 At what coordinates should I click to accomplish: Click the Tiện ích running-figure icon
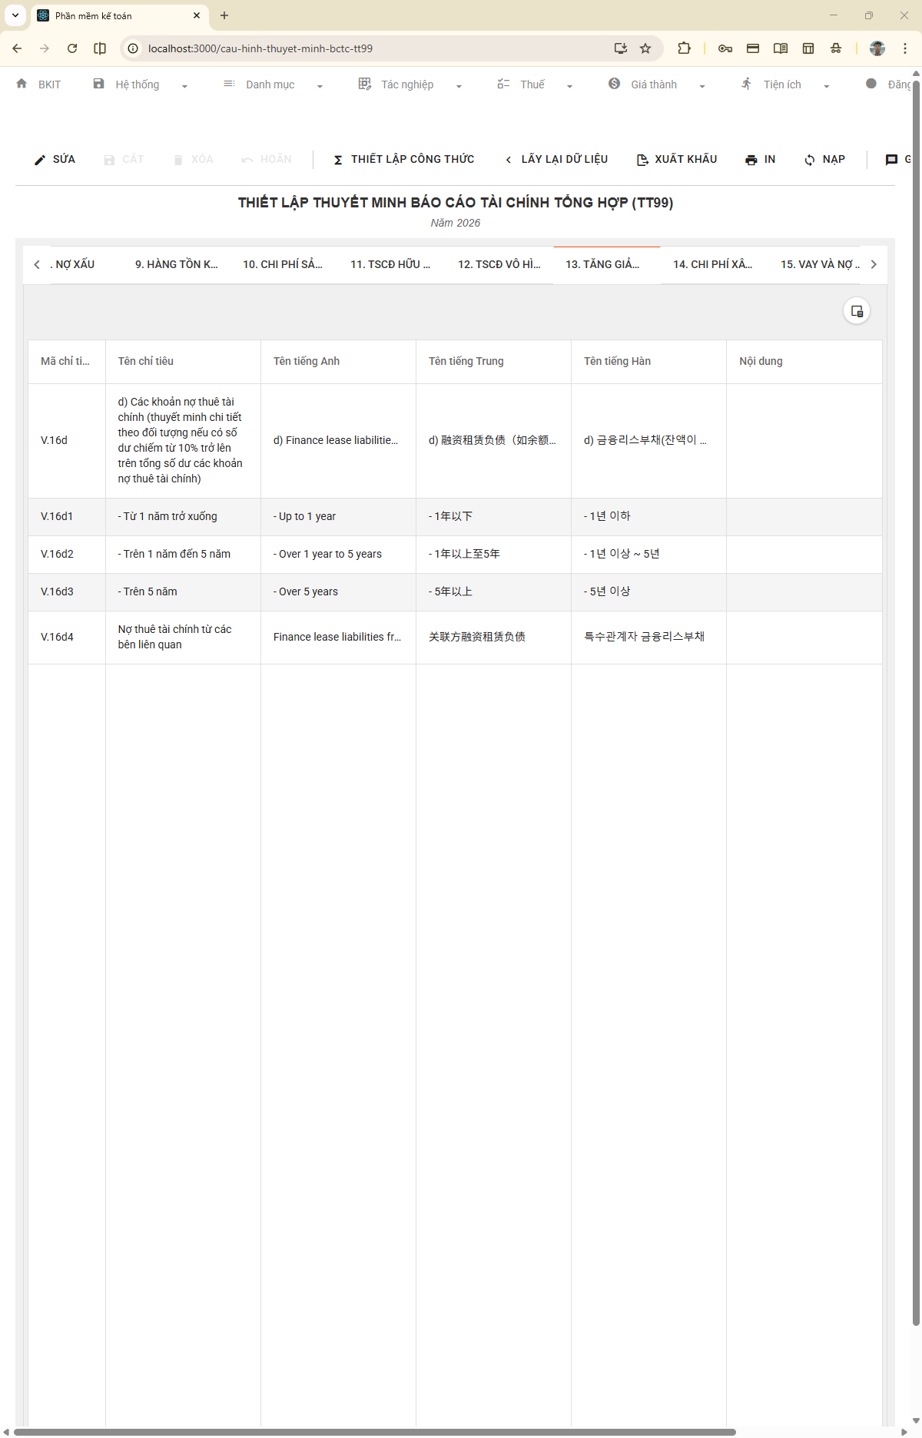[746, 84]
